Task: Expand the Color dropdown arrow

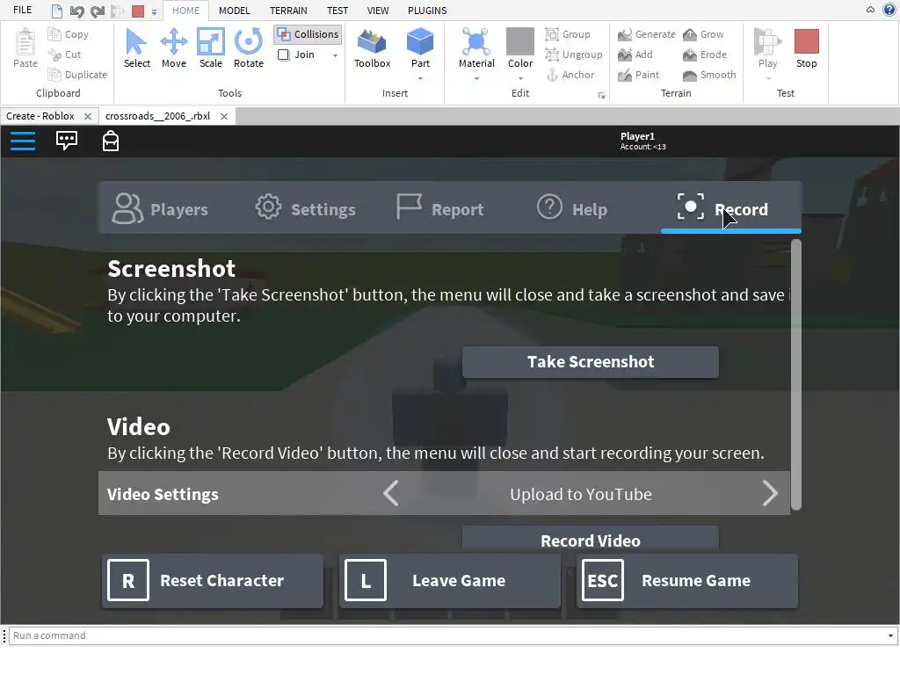Action: [x=520, y=78]
